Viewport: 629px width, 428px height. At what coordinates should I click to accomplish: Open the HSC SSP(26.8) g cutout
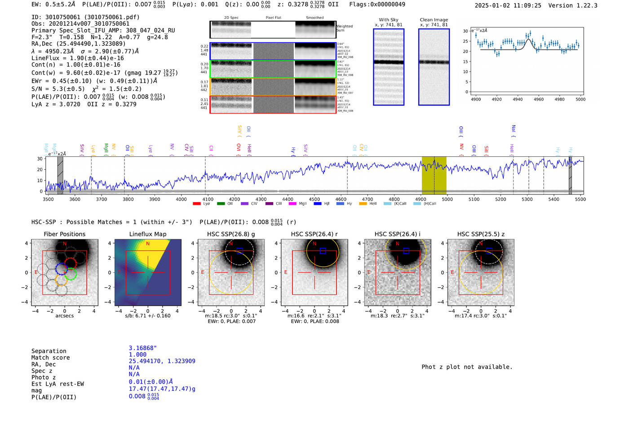click(231, 272)
